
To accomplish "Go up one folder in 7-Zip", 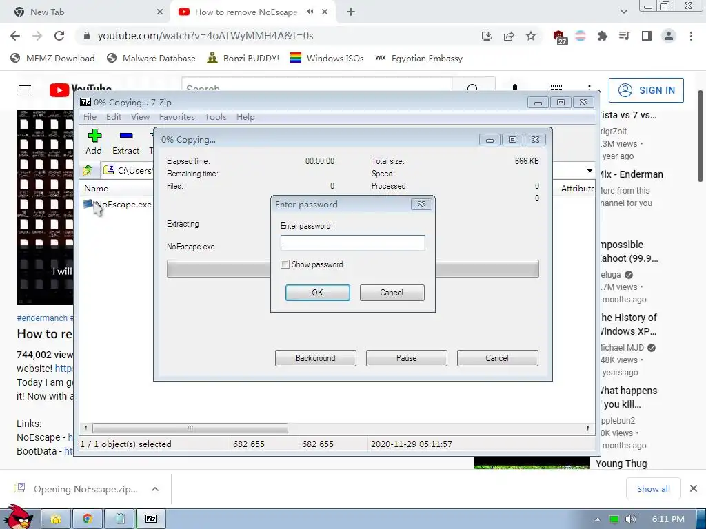I will click(x=88, y=170).
